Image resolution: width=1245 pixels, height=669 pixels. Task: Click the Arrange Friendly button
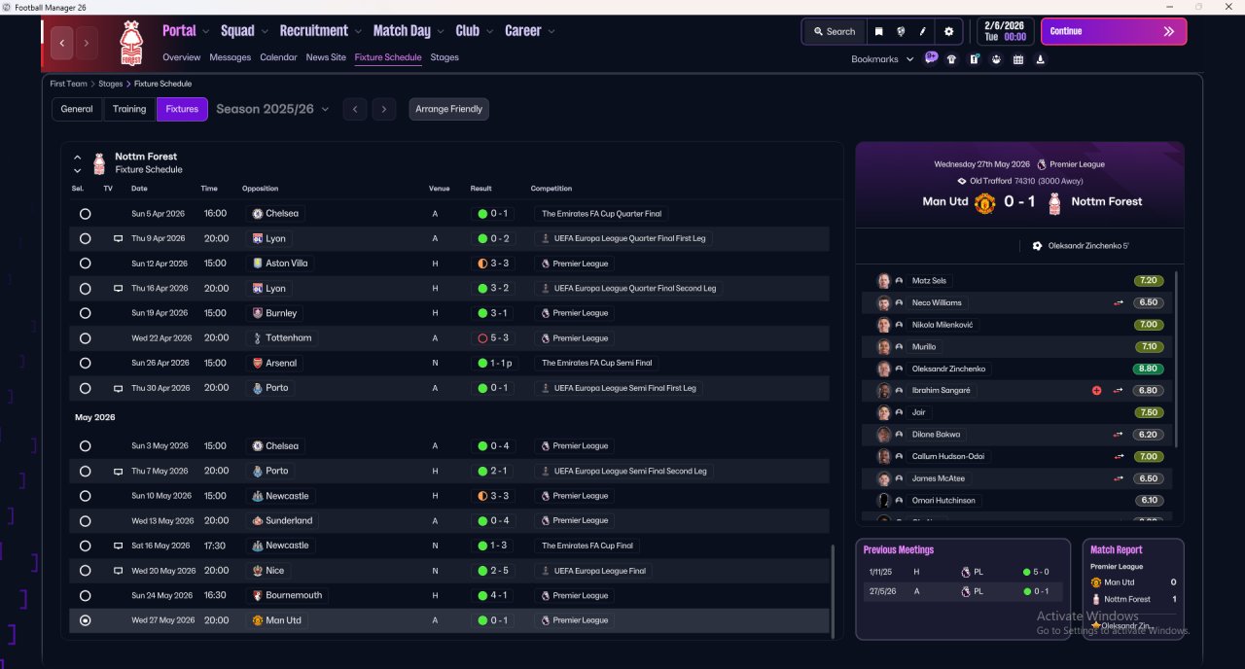pyautogui.click(x=448, y=109)
